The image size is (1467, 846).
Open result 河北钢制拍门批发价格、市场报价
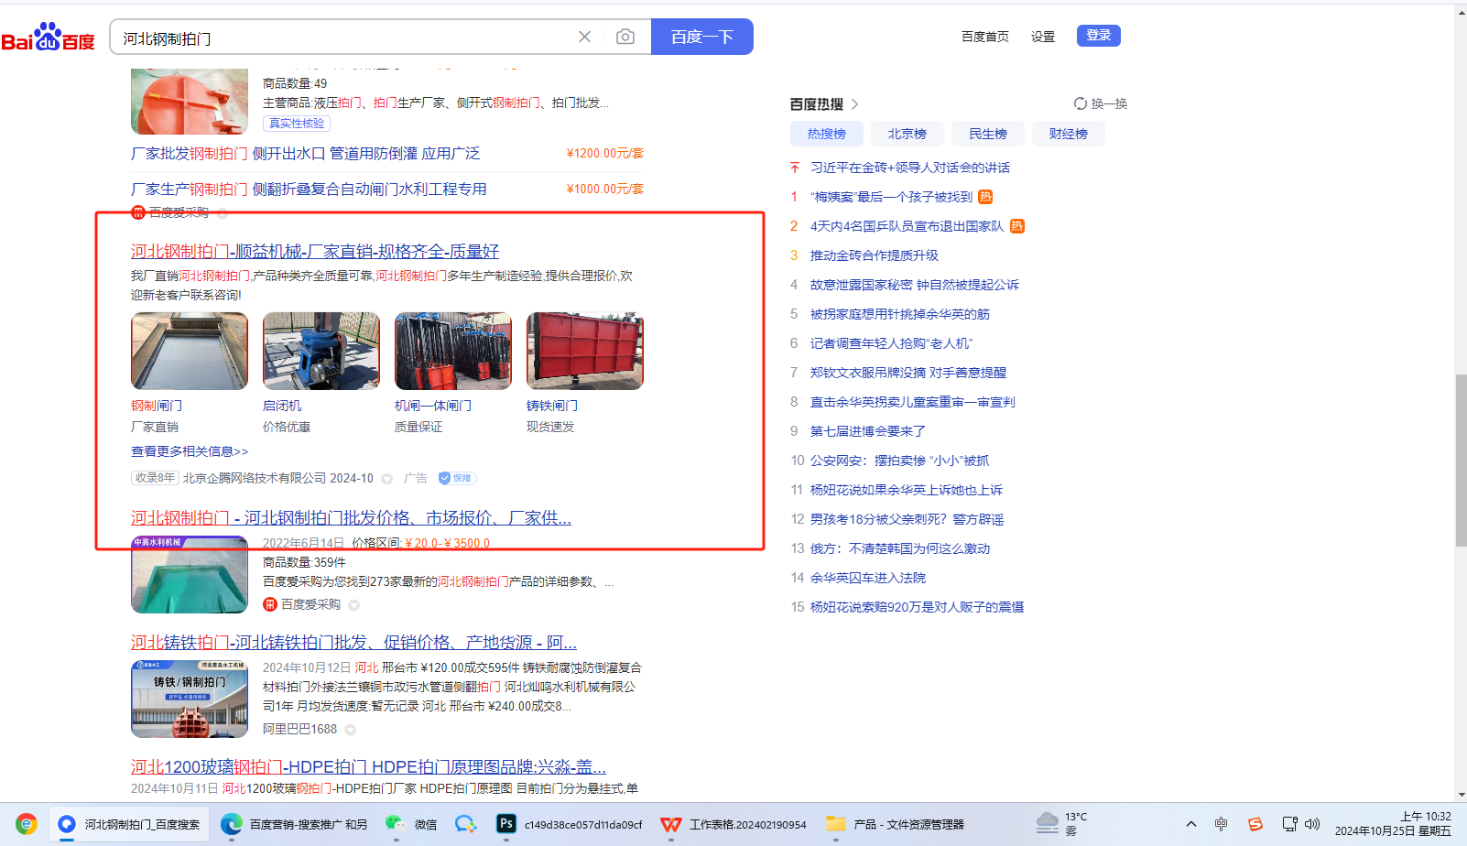[x=351, y=517]
